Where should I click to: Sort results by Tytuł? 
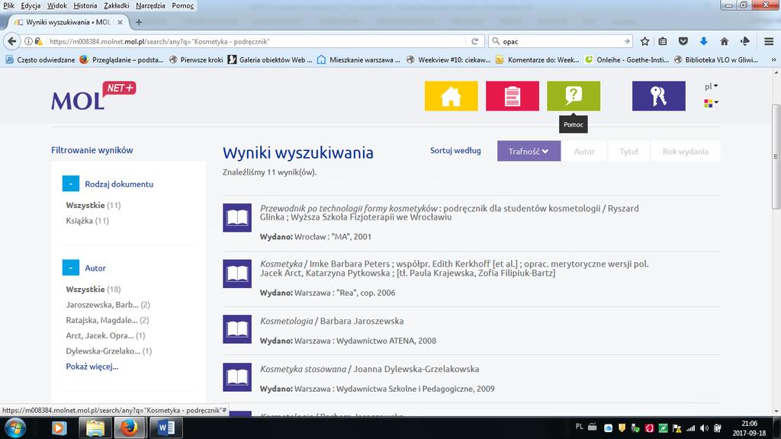tap(628, 152)
